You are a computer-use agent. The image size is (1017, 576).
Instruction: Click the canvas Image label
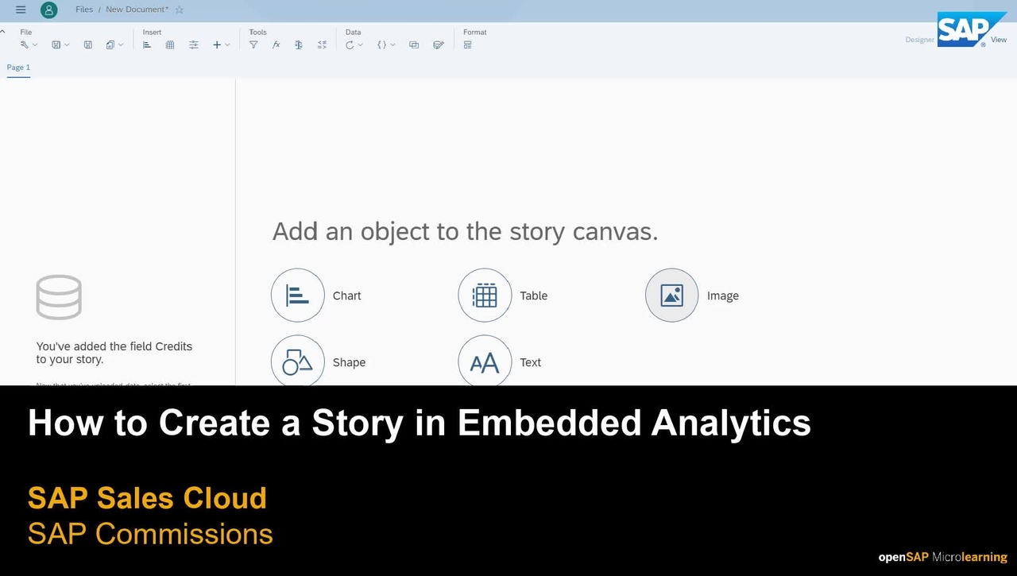click(723, 296)
